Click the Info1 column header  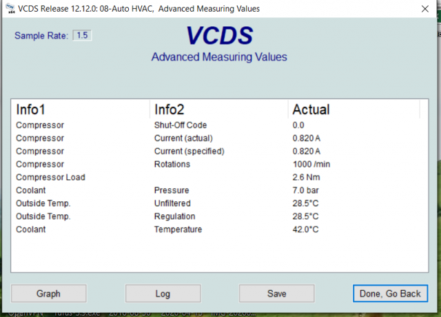tap(35, 110)
